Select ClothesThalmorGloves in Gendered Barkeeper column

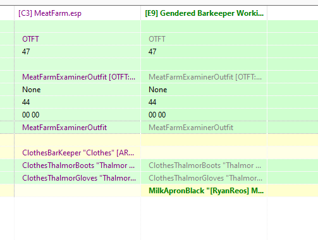pyautogui.click(x=204, y=178)
